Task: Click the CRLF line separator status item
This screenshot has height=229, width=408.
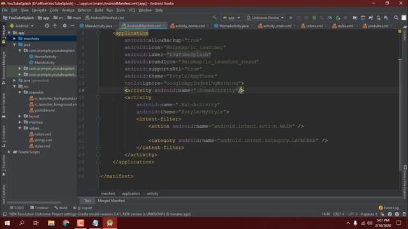Action: pyautogui.click(x=339, y=214)
